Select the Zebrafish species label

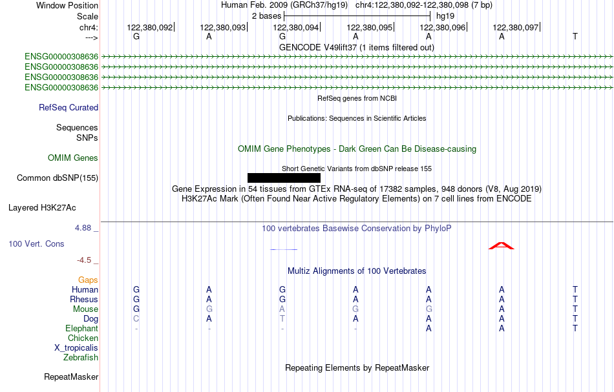[x=81, y=357]
